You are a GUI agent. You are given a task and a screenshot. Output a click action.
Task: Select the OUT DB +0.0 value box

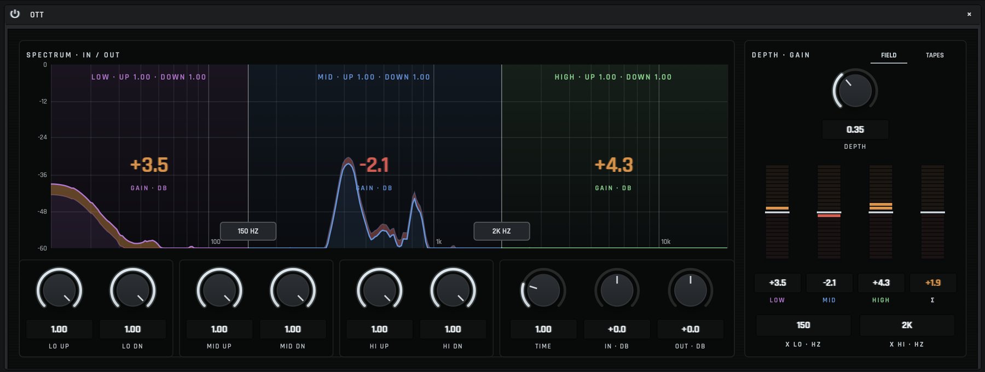click(691, 329)
